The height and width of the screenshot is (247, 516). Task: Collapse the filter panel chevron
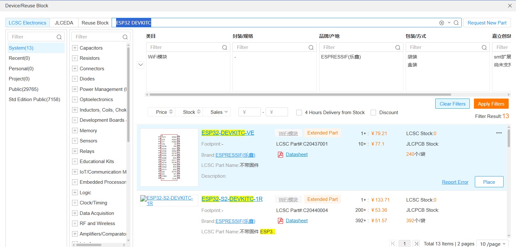(141, 65)
